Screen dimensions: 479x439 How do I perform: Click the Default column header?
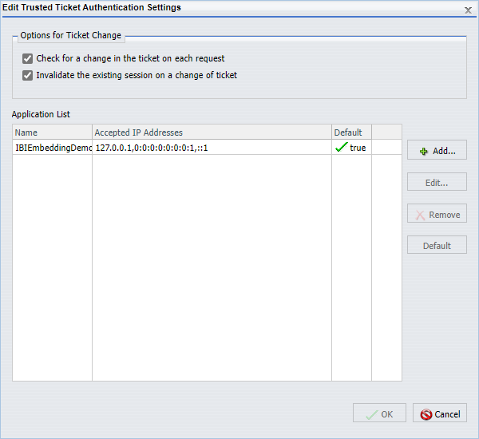click(x=351, y=132)
